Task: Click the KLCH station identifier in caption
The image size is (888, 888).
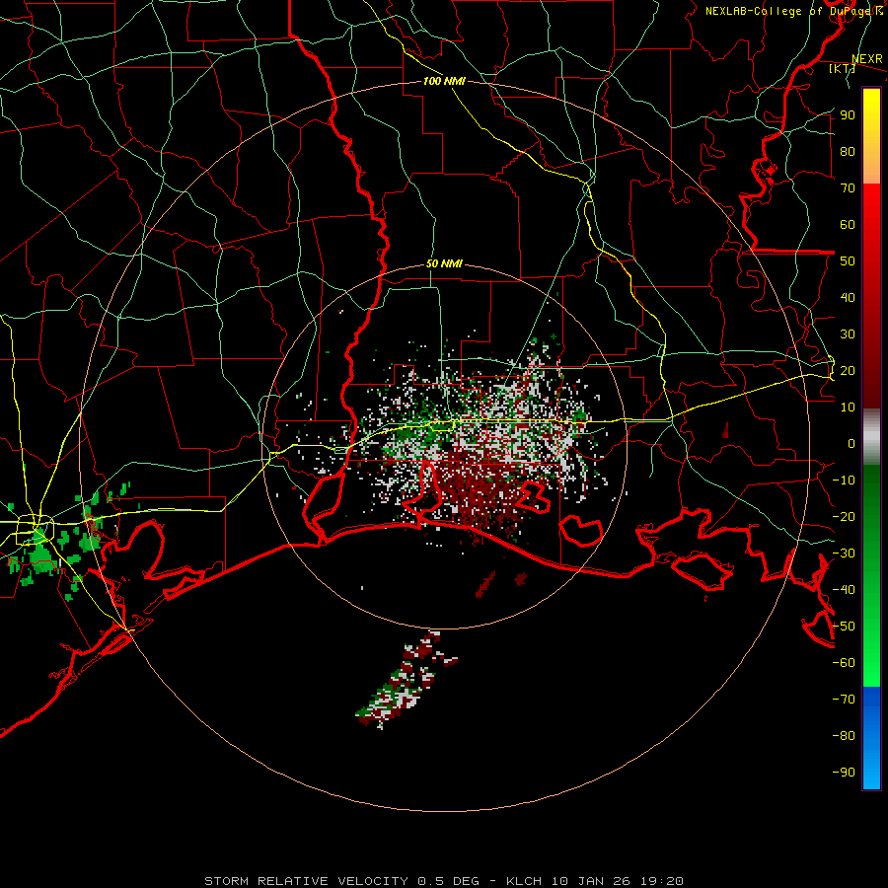Action: [x=524, y=881]
